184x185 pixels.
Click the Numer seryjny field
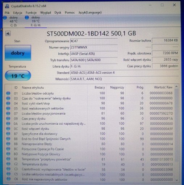[94, 47]
